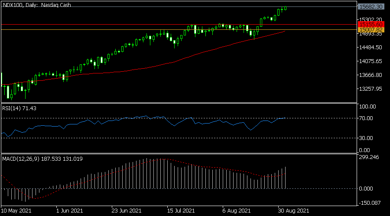
Task: Click the 13666.80 price axis value
Action: 370,75
